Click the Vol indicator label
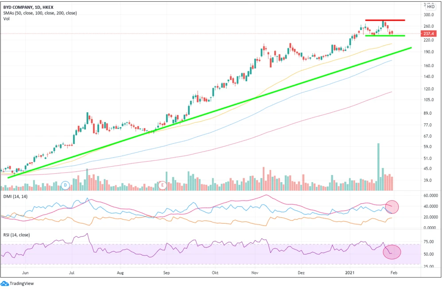 [7, 19]
